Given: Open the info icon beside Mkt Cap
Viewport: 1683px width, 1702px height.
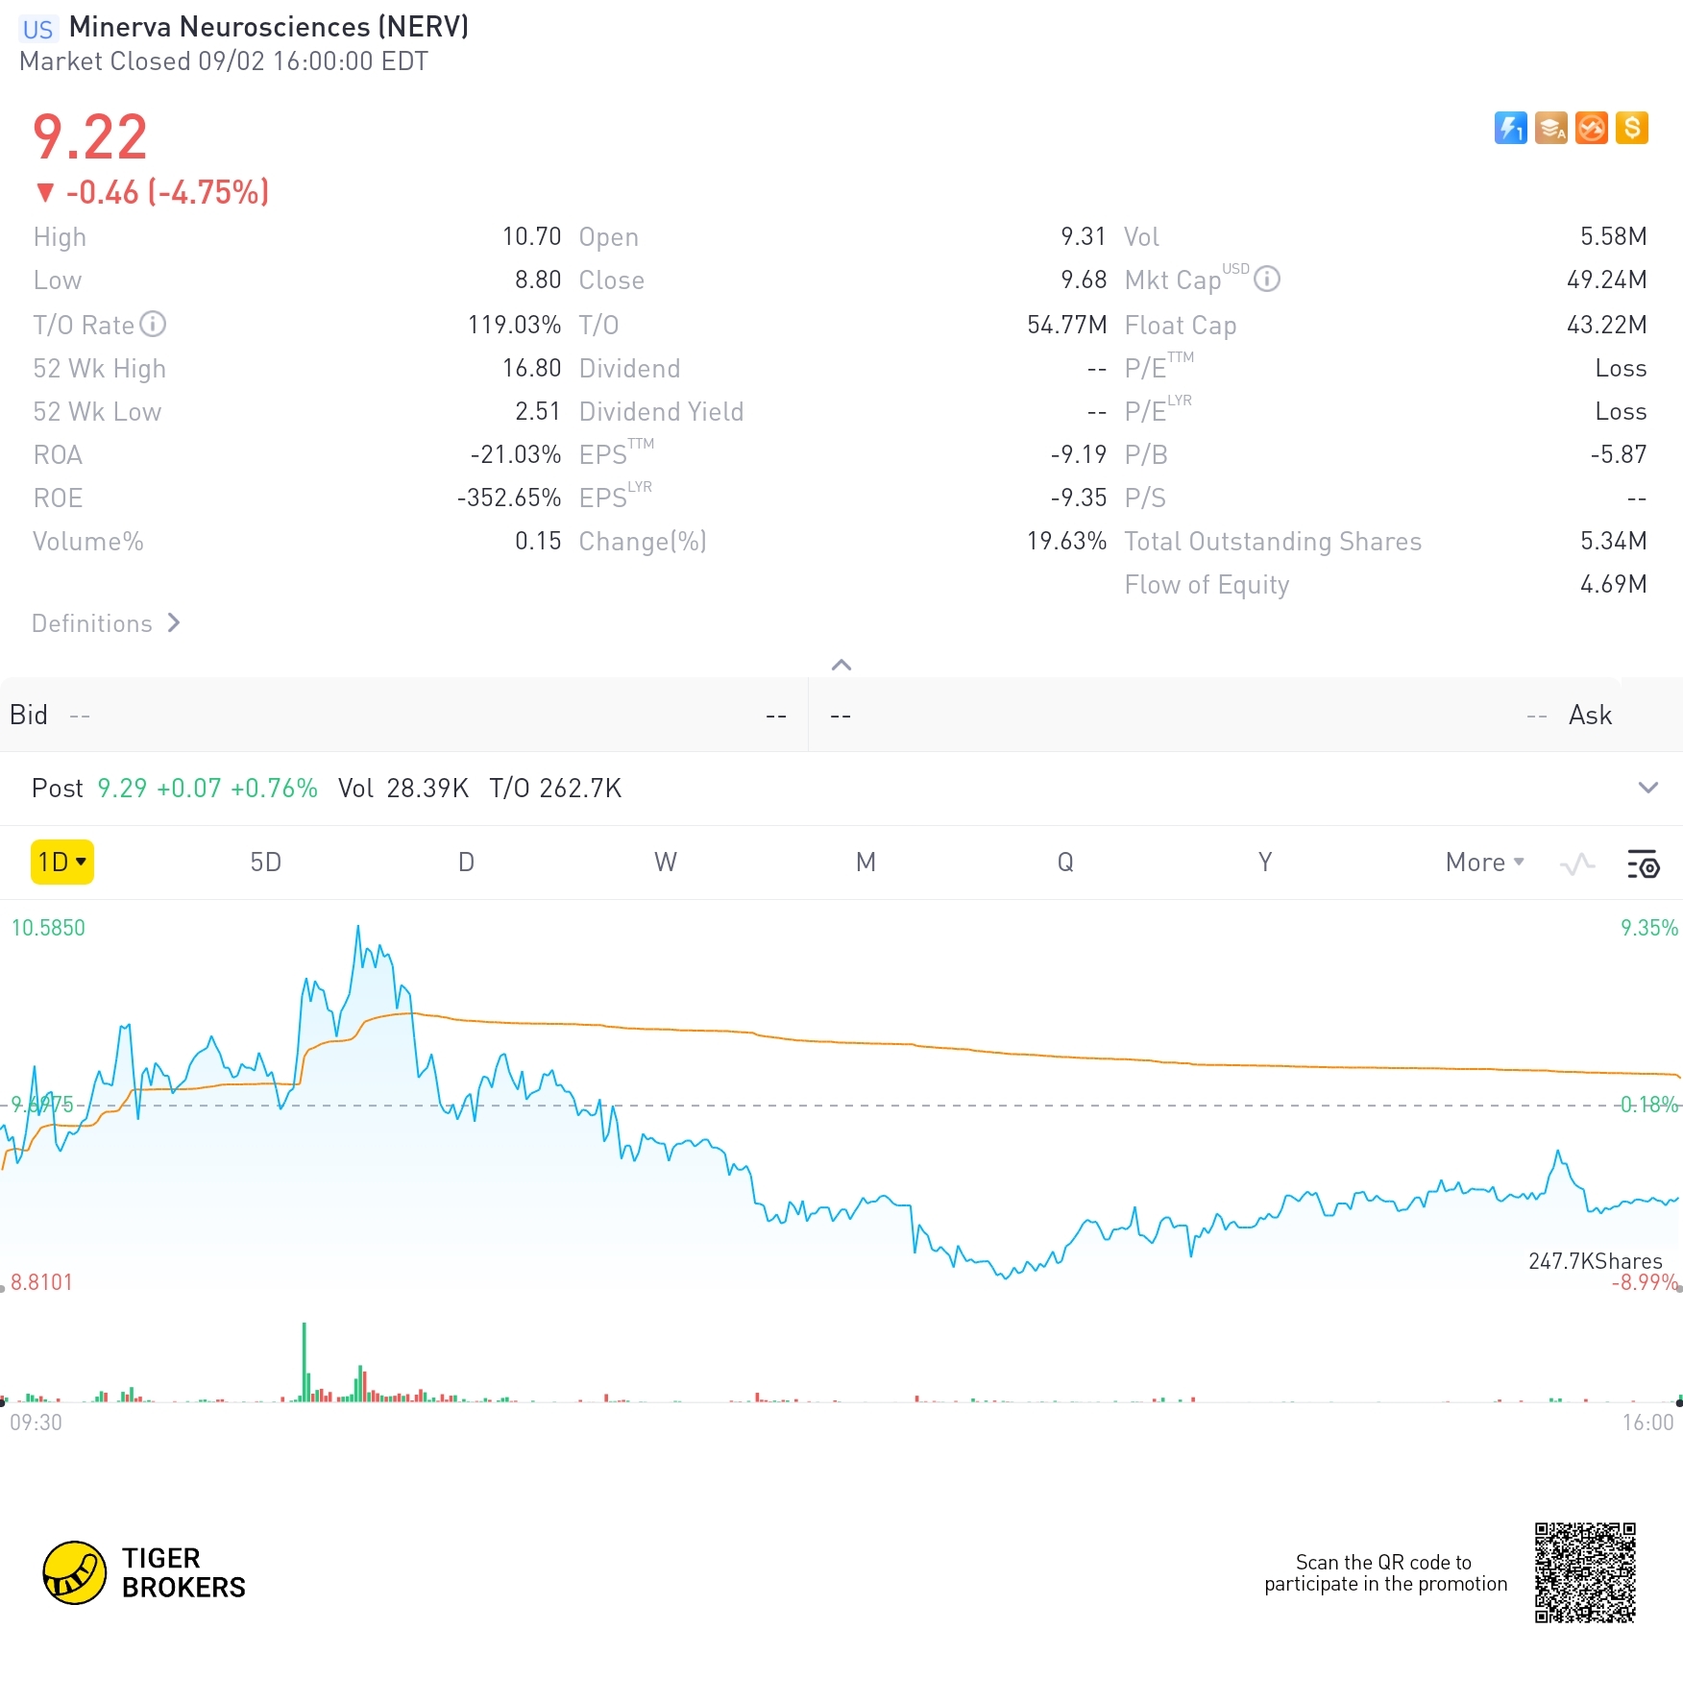Looking at the screenshot, I should pyautogui.click(x=1267, y=279).
